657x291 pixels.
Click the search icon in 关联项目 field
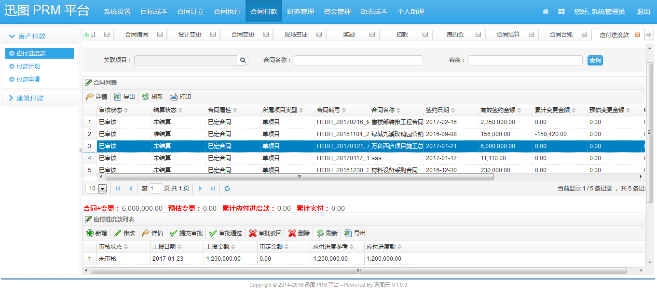(243, 60)
